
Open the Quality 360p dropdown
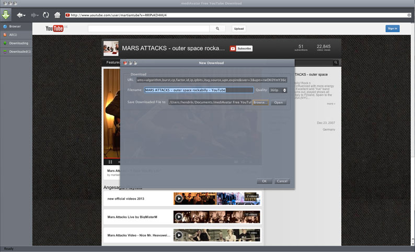[x=278, y=90]
